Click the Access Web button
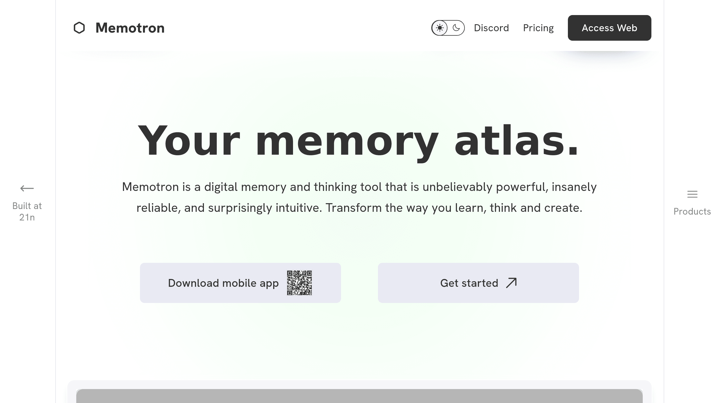 [x=610, y=28]
